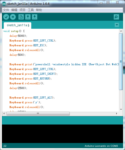Click the 'void setup() {' line

(14, 31)
